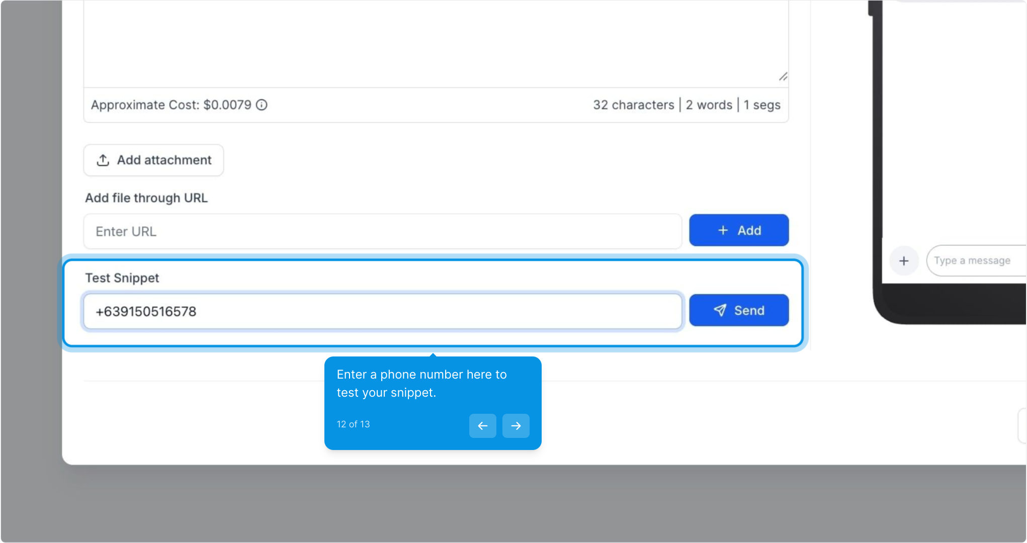The height and width of the screenshot is (543, 1027).
Task: Click the Test Snippet label
Action: [x=122, y=278]
